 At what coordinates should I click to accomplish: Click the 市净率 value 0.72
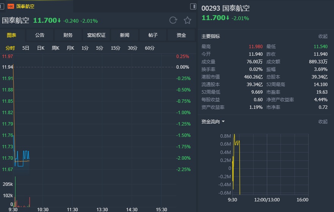pyautogui.click(x=323, y=107)
